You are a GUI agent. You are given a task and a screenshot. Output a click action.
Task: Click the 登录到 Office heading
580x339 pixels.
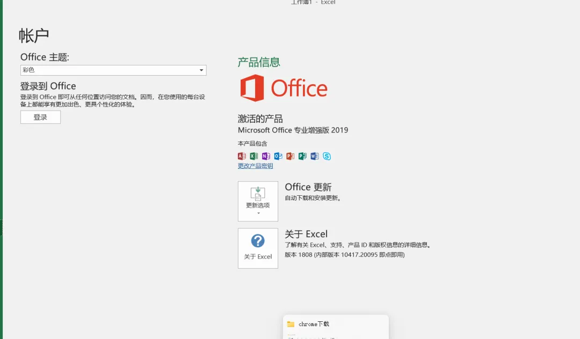click(x=48, y=86)
